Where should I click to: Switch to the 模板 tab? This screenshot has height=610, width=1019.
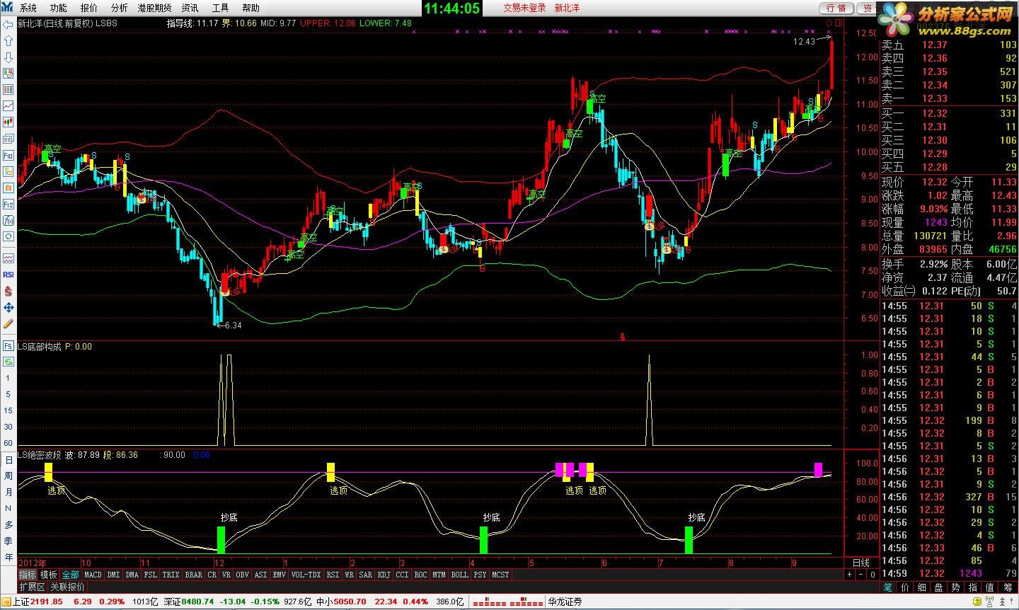49,575
